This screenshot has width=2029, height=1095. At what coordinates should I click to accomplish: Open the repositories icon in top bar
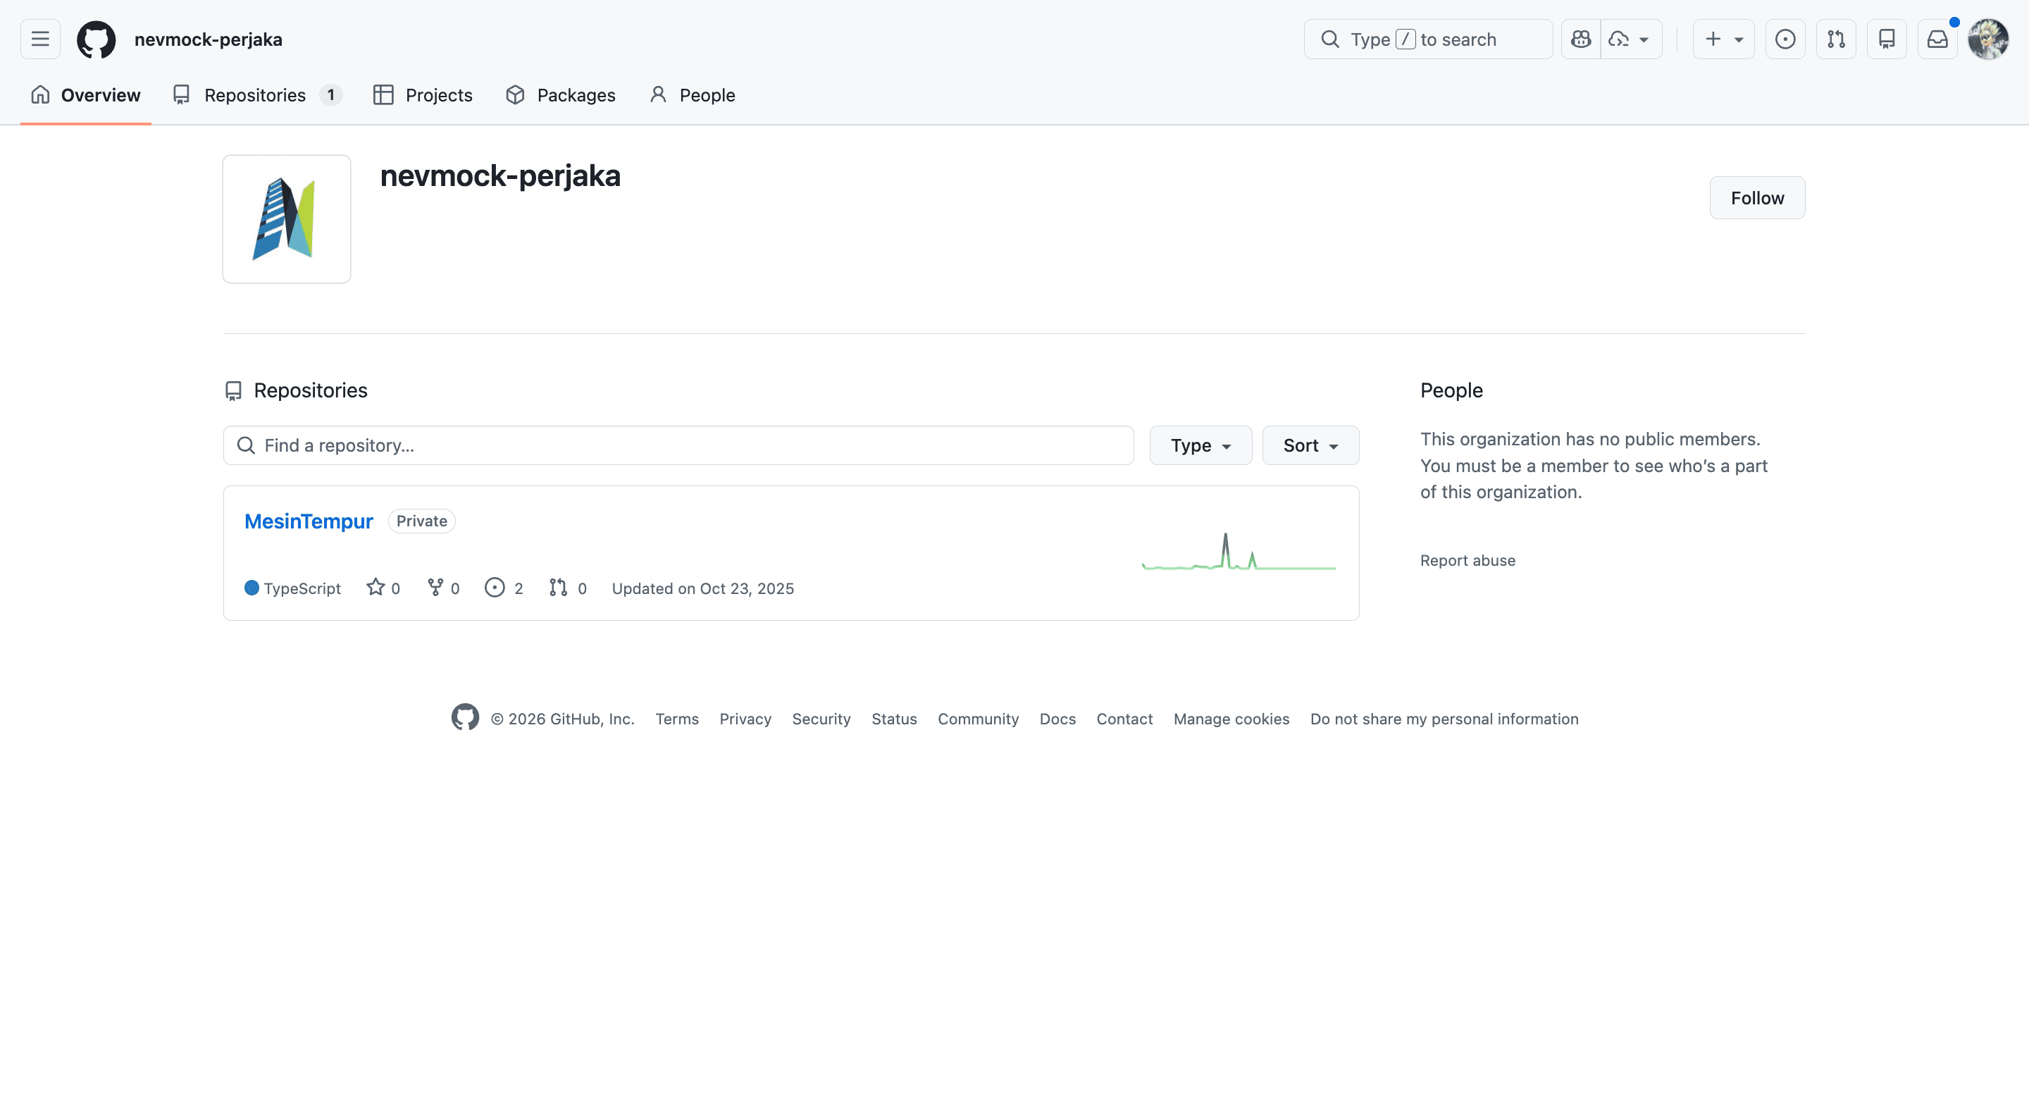click(1887, 39)
